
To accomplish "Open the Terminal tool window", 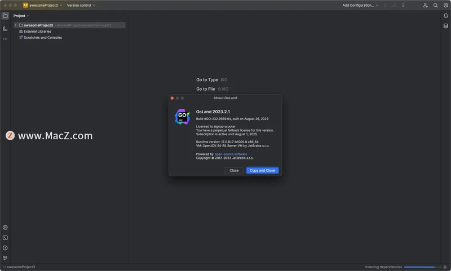I will tap(5, 238).
